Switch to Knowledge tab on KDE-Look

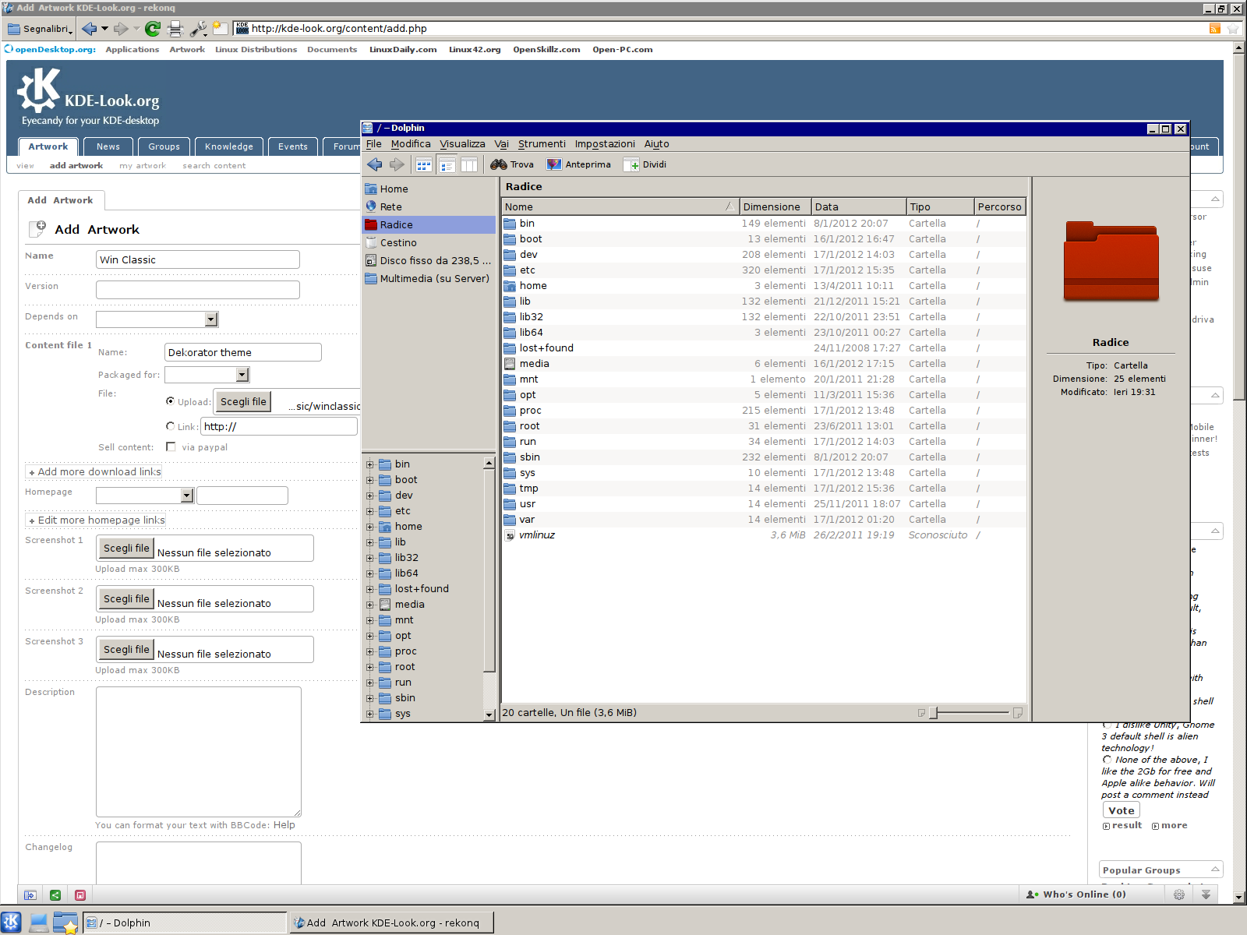click(229, 146)
